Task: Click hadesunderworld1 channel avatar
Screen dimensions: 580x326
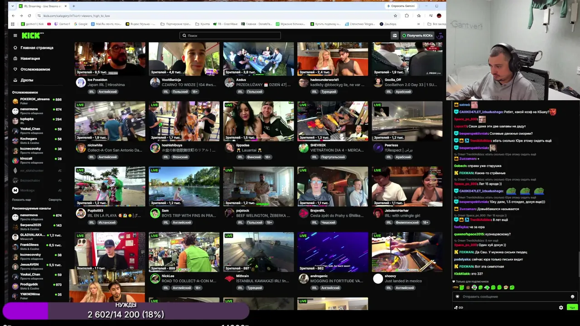Action: click(304, 82)
